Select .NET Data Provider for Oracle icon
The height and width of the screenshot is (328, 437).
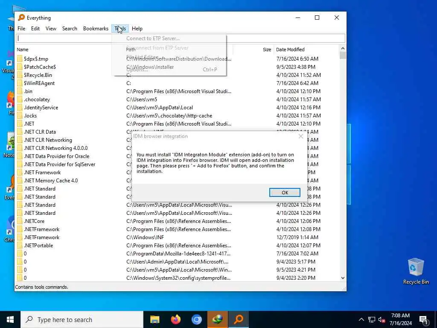point(20,156)
